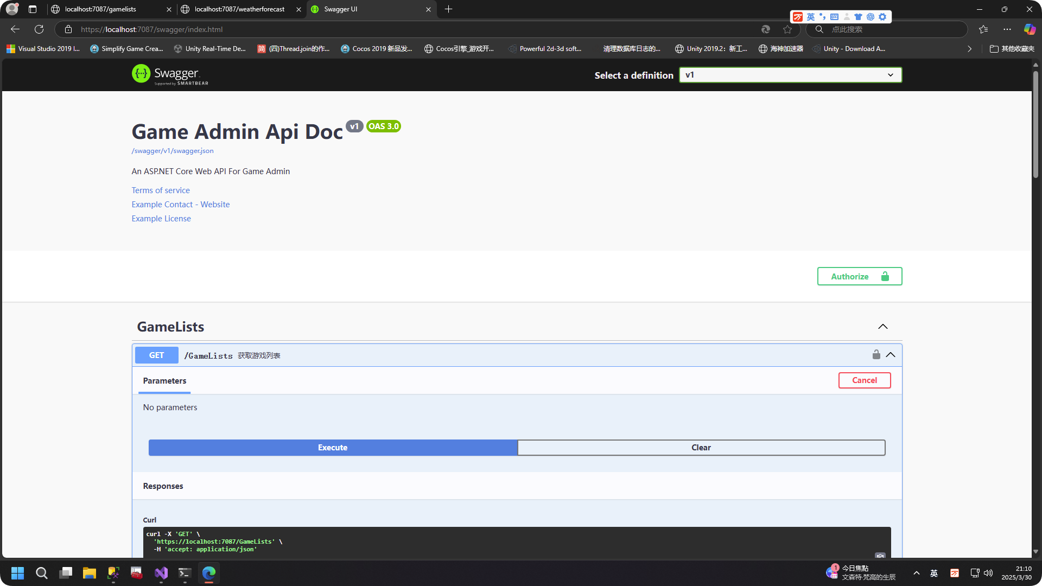Click the browser refresh icon
This screenshot has width=1042, height=586.
click(39, 29)
